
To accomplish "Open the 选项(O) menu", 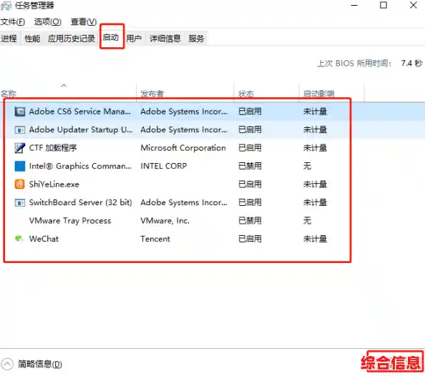I will point(48,21).
